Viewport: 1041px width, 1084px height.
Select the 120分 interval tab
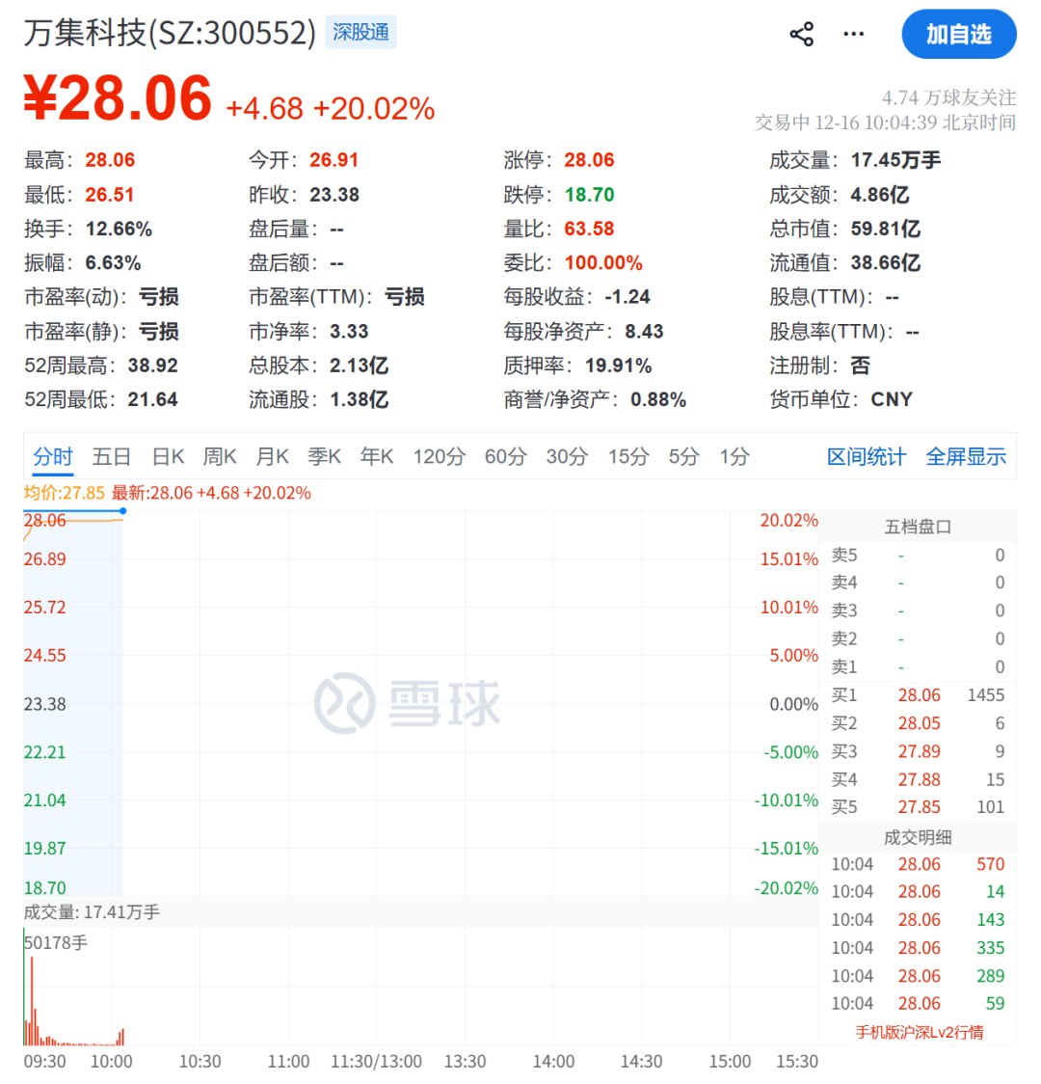(439, 457)
